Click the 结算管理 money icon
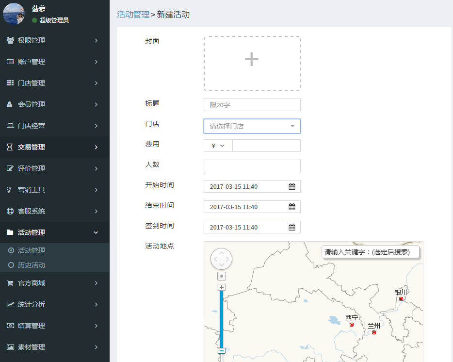Screen dimensions: 453x362 10,326
